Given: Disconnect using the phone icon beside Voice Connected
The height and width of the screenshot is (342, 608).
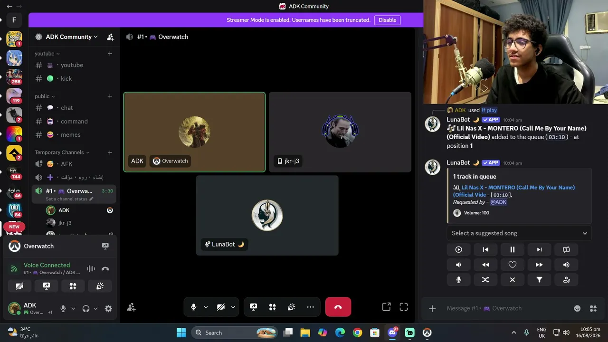Looking at the screenshot, I should (105, 268).
